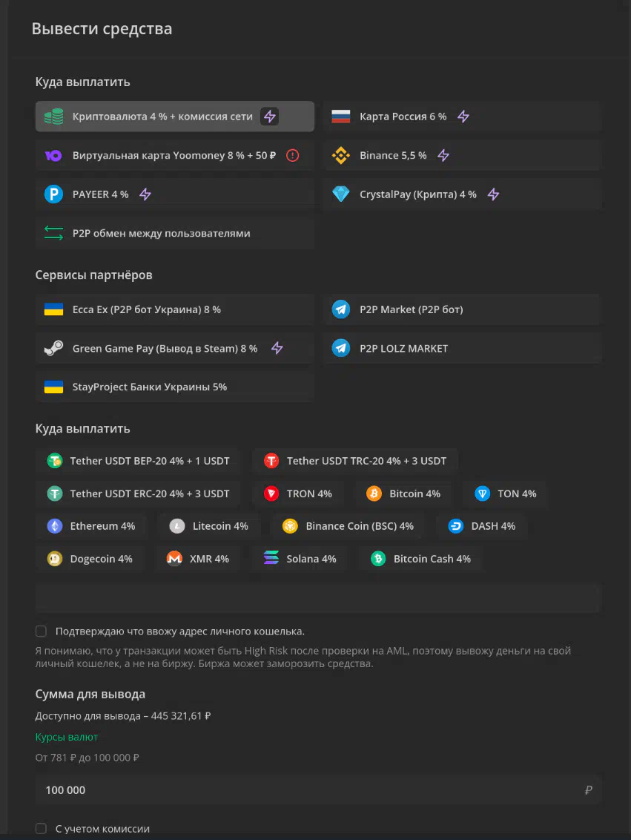
Task: Open the Курсы валют link
Action: [67, 737]
